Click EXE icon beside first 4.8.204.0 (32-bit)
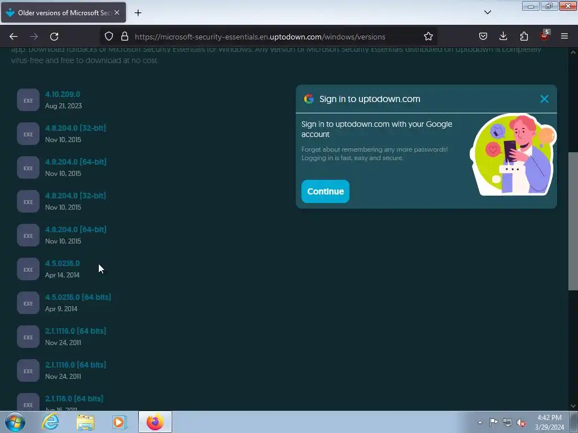Screen dimensions: 578x433 coord(28,134)
